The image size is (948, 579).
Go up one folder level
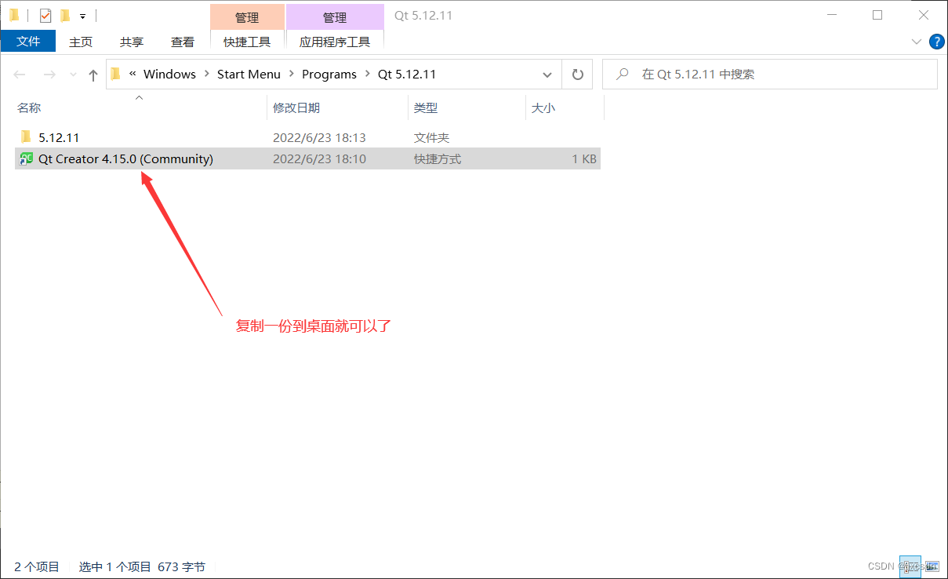[93, 75]
